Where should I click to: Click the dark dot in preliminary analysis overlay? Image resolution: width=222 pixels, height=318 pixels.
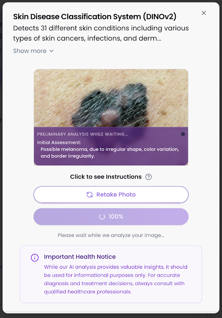[x=183, y=134]
